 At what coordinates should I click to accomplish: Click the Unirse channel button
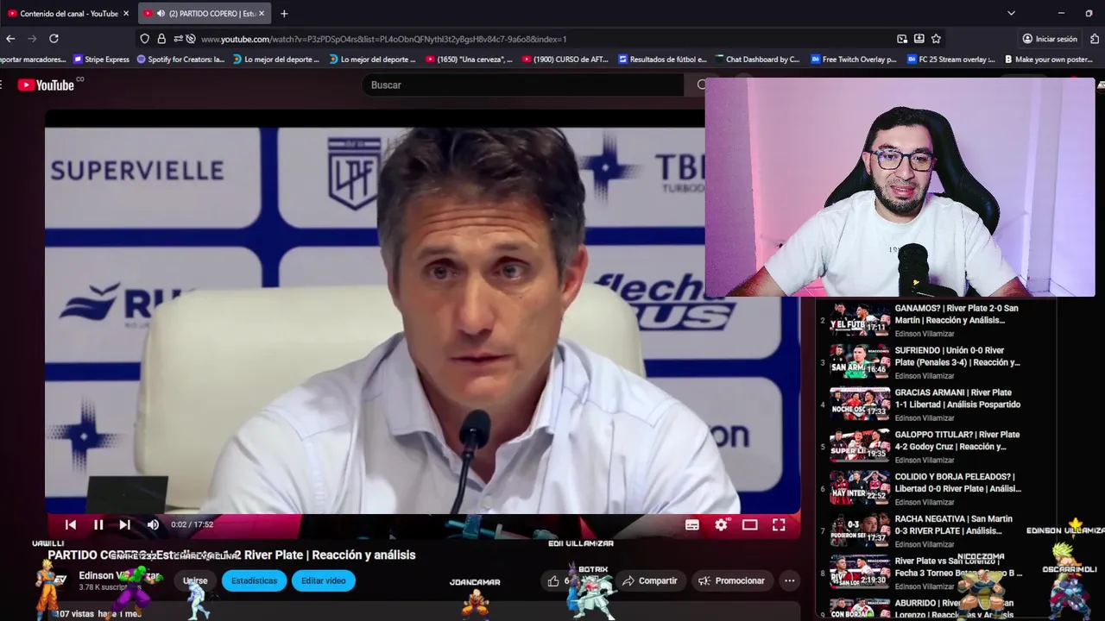pos(195,580)
